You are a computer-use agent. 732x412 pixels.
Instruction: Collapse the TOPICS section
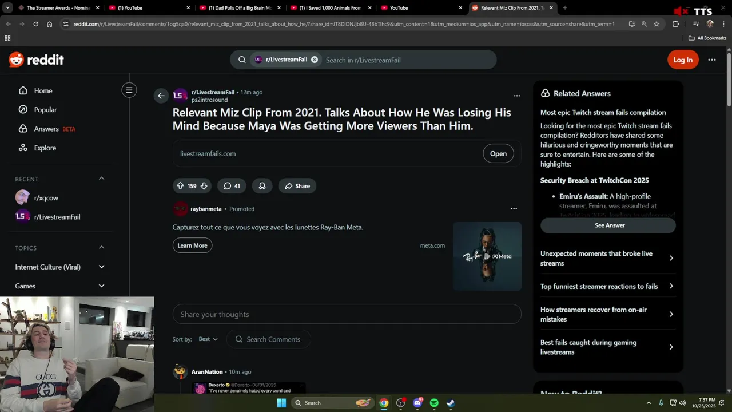[x=101, y=248]
